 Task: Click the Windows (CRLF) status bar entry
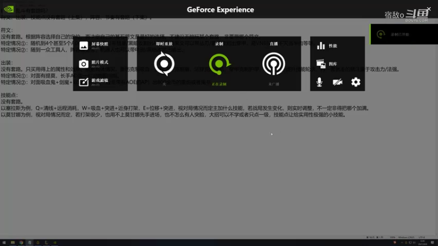coord(406,237)
